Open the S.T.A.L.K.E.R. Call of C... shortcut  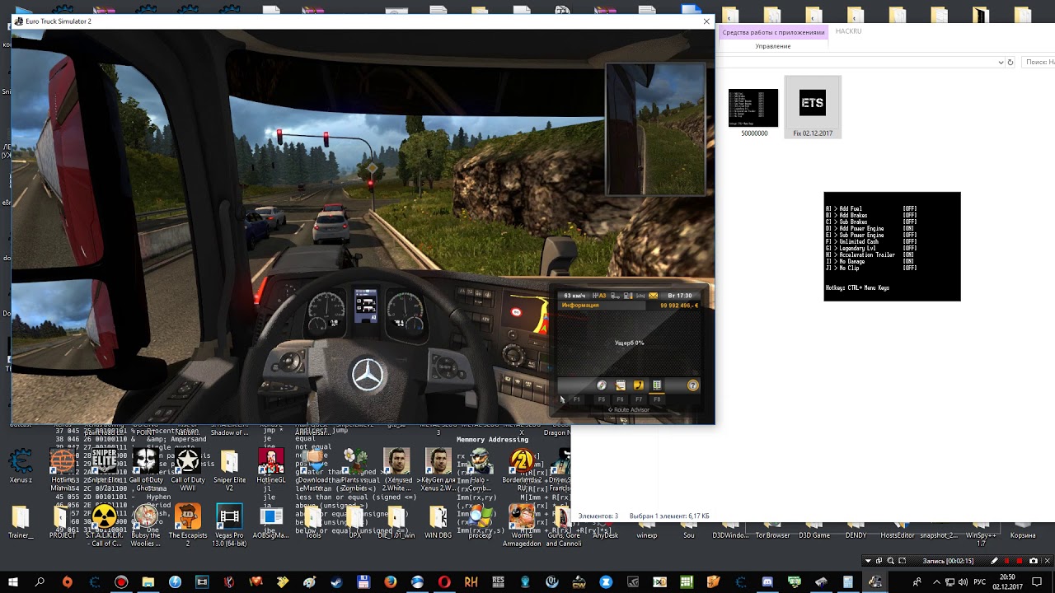pos(104,525)
